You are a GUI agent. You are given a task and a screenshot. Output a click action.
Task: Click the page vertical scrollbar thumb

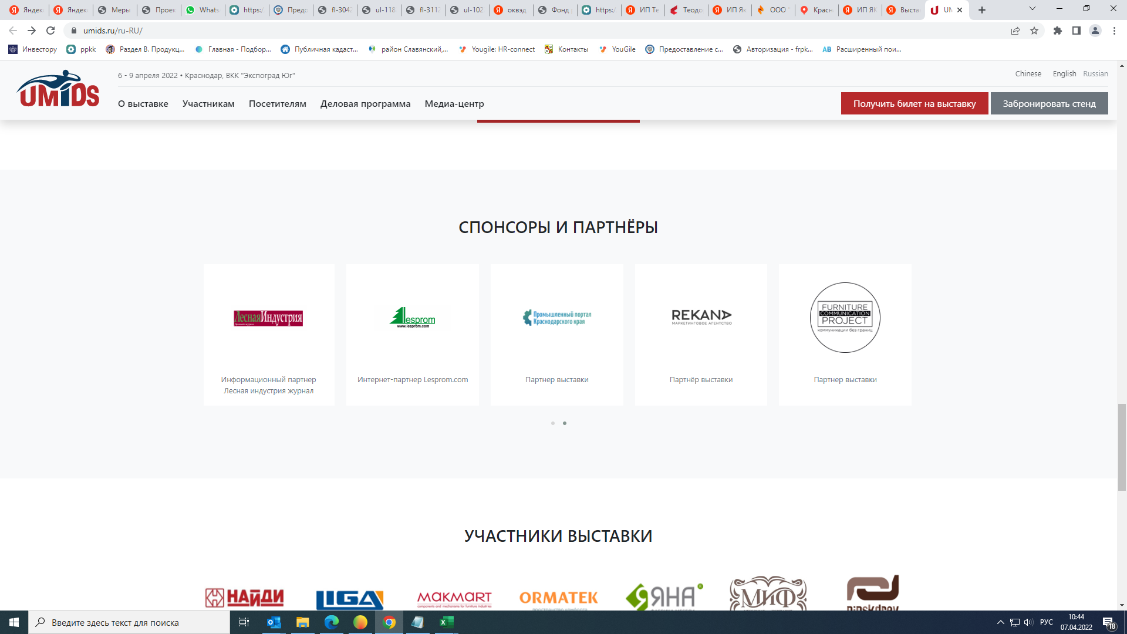point(1122,447)
